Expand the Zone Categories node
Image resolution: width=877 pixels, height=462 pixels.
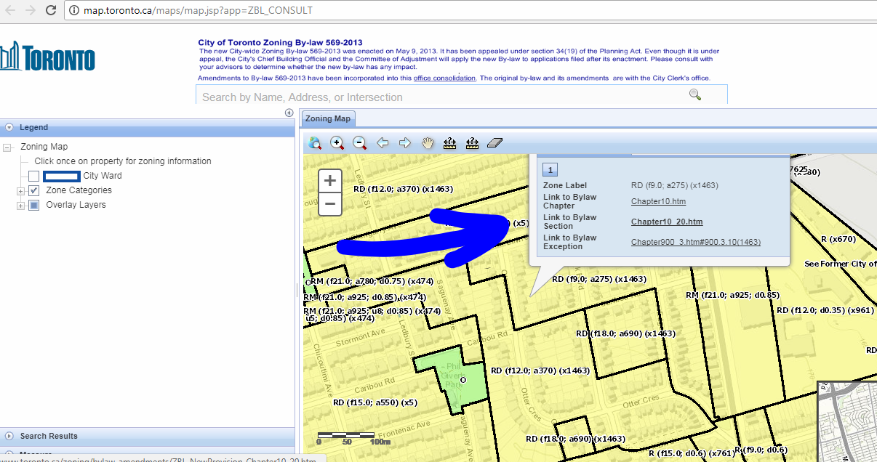(x=20, y=191)
